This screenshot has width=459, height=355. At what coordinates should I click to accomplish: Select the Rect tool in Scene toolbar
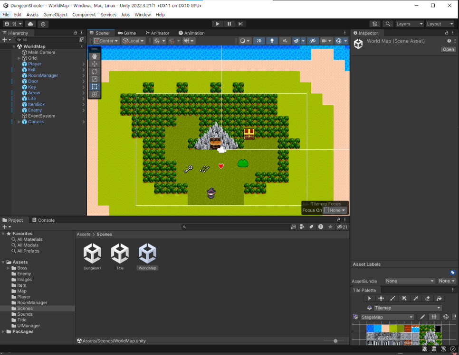[x=94, y=87]
